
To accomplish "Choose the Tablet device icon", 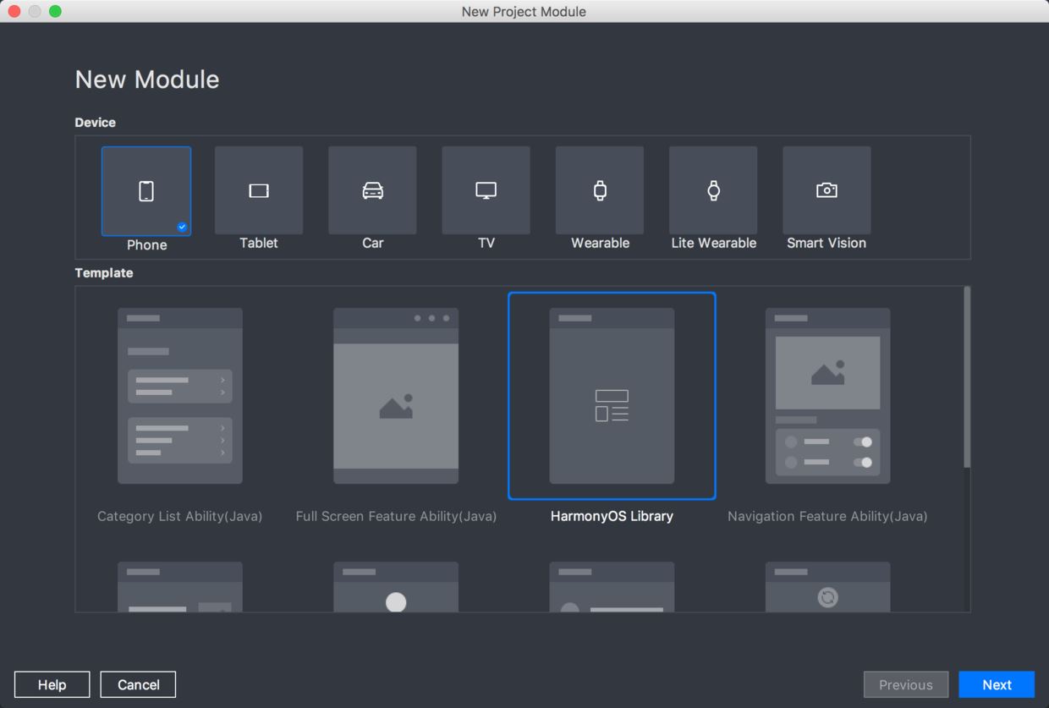I will click(x=259, y=191).
